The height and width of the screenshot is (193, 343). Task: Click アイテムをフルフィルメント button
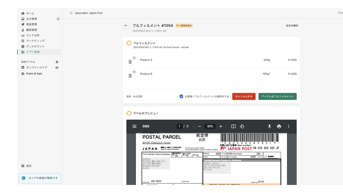click(278, 96)
